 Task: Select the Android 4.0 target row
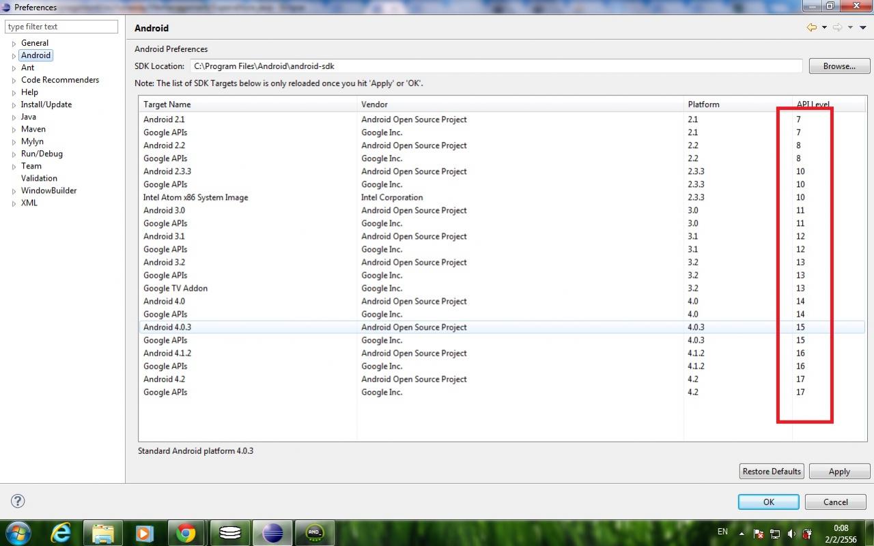click(502, 301)
